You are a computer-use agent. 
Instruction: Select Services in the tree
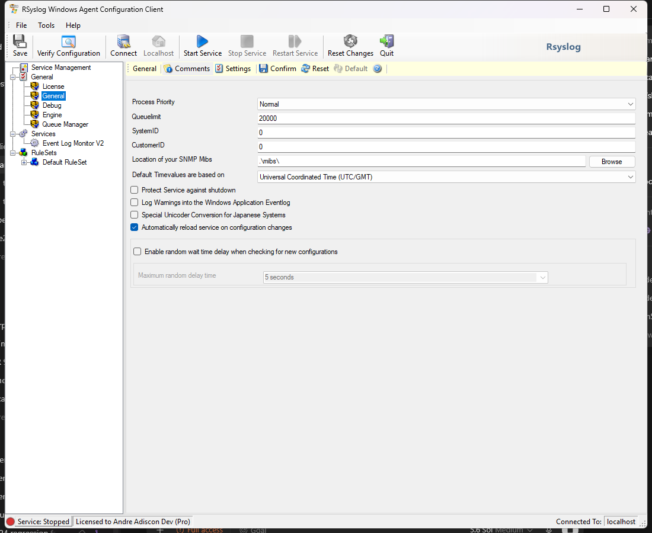[x=43, y=134]
